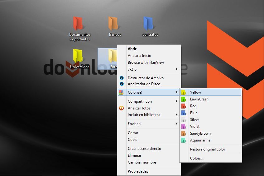Choose Cortar from the context menu
The height and width of the screenshot is (176, 264).
pos(149,133)
